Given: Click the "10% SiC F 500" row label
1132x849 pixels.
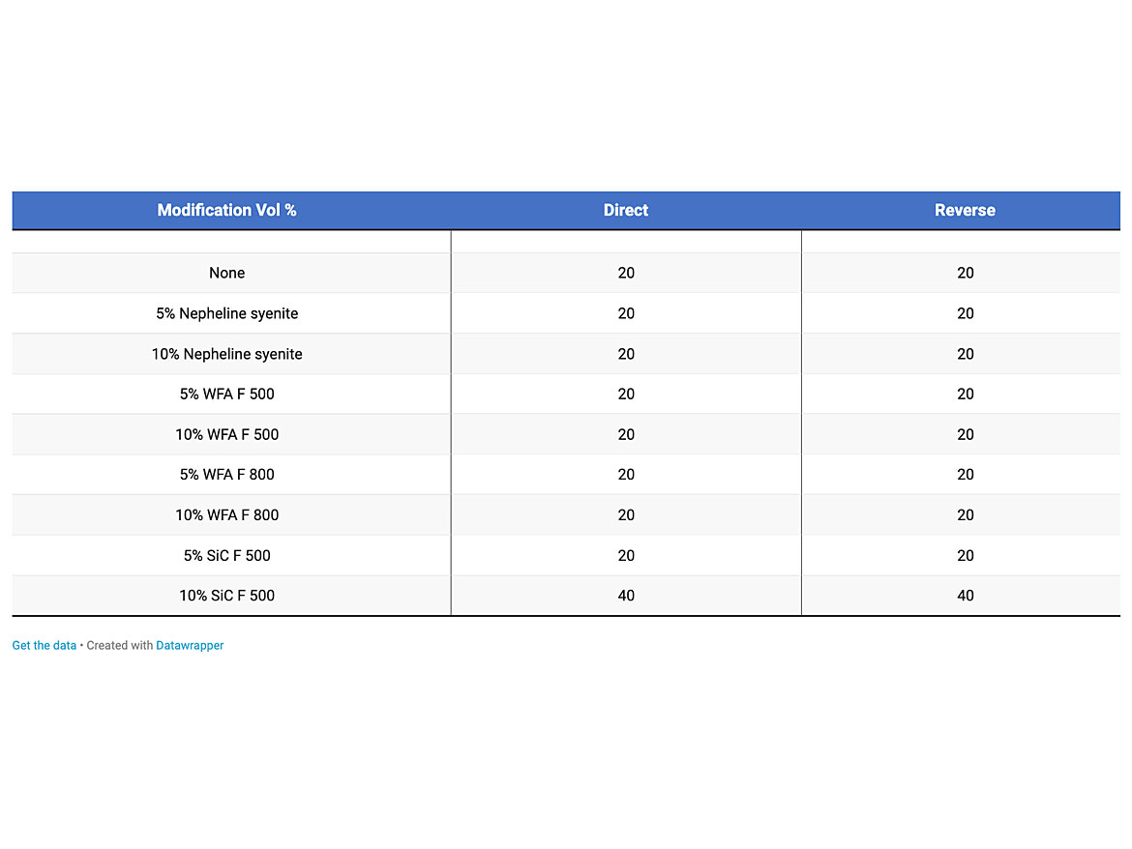Looking at the screenshot, I should [x=226, y=596].
